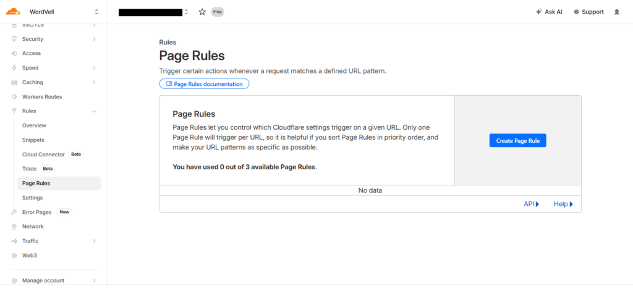Open Snippets under Rules
Screen dimensions: 633x288
pyautogui.click(x=33, y=140)
